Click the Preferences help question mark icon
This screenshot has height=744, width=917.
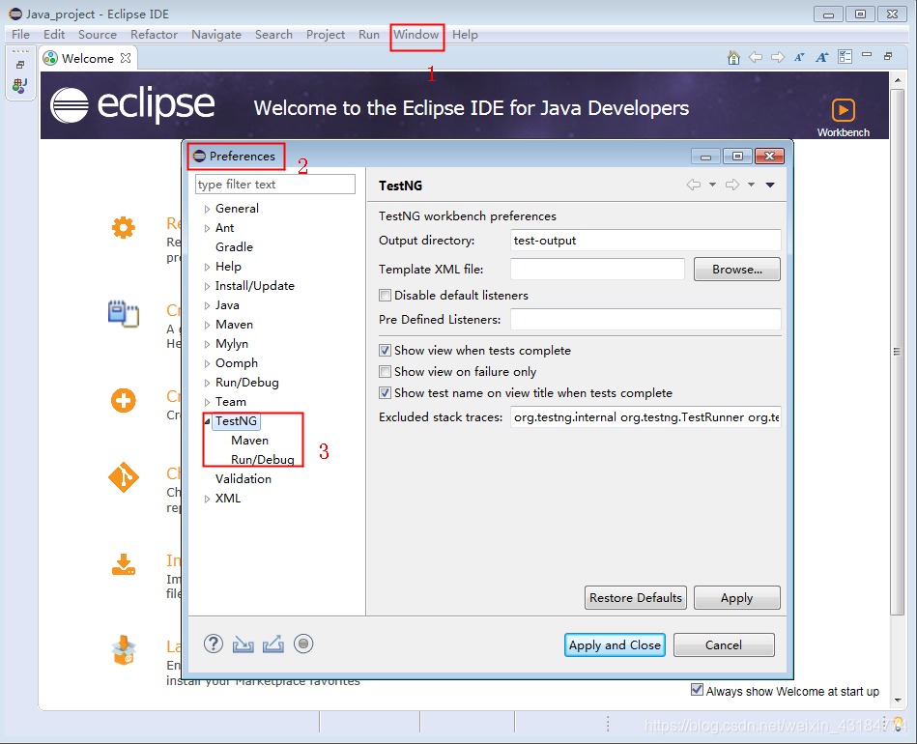pos(214,644)
